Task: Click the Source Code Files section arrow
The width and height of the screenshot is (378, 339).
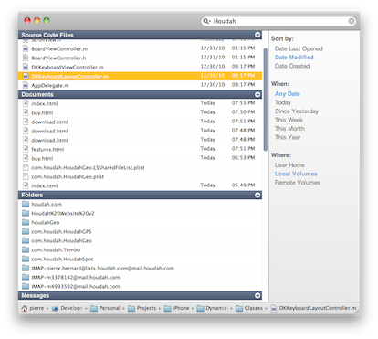Action: [257, 35]
